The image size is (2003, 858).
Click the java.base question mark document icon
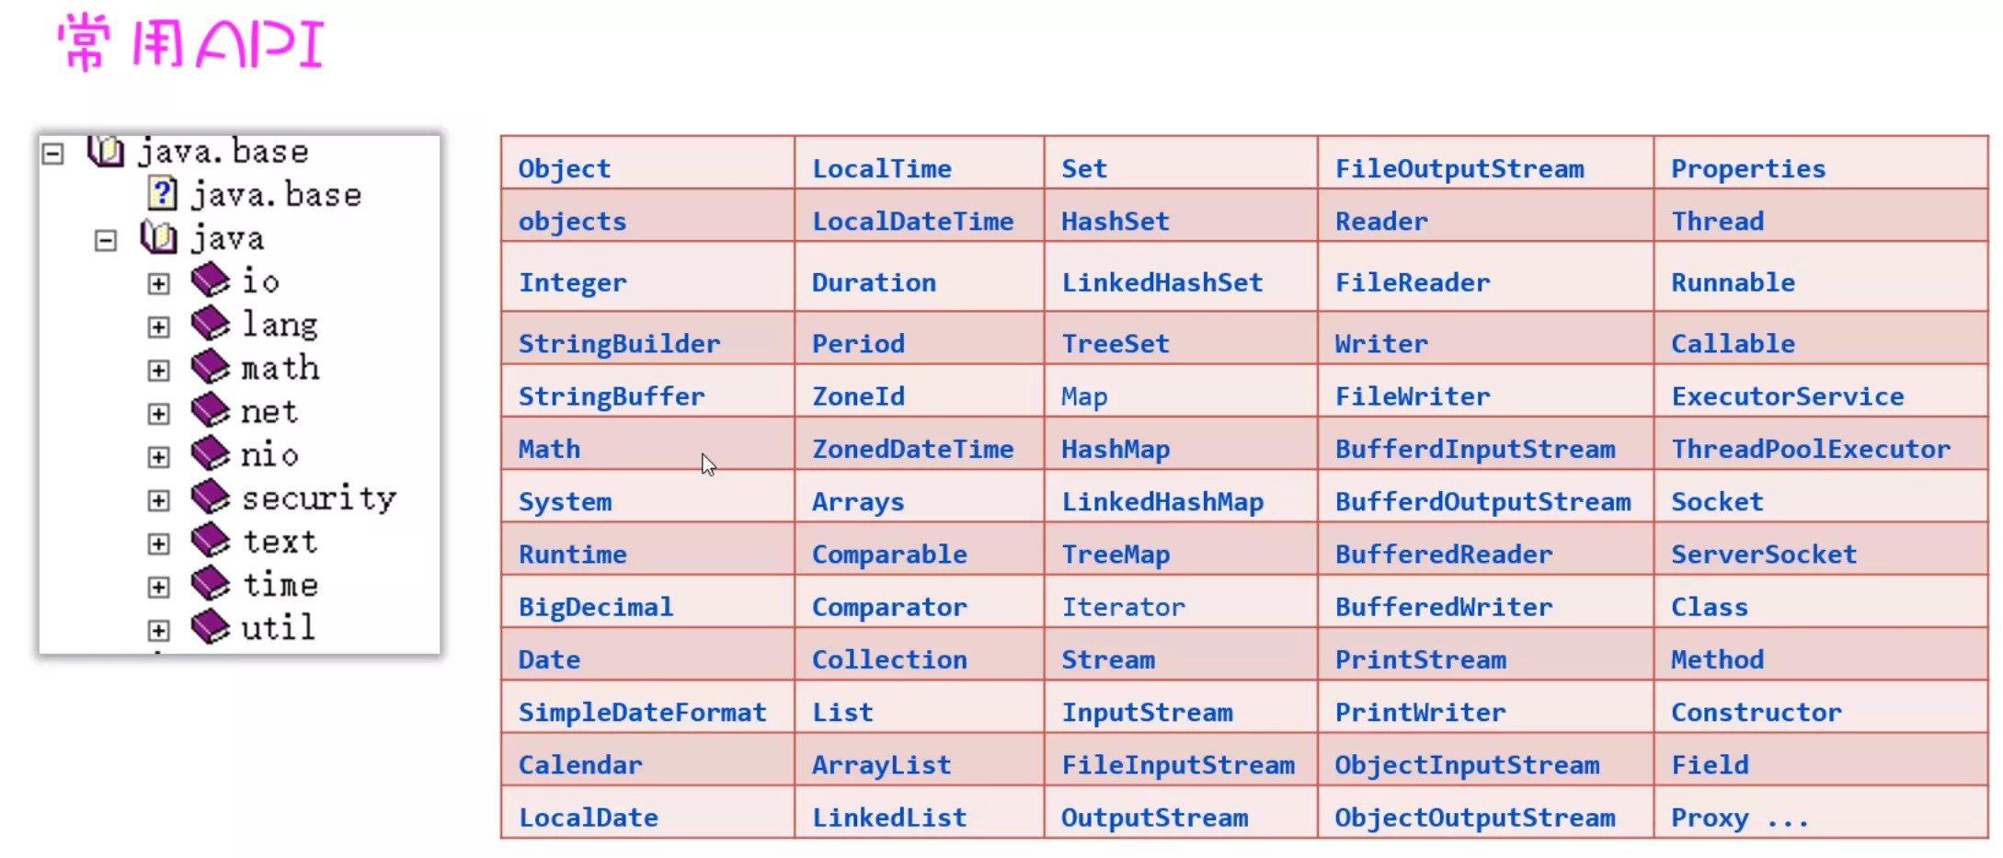click(x=162, y=193)
